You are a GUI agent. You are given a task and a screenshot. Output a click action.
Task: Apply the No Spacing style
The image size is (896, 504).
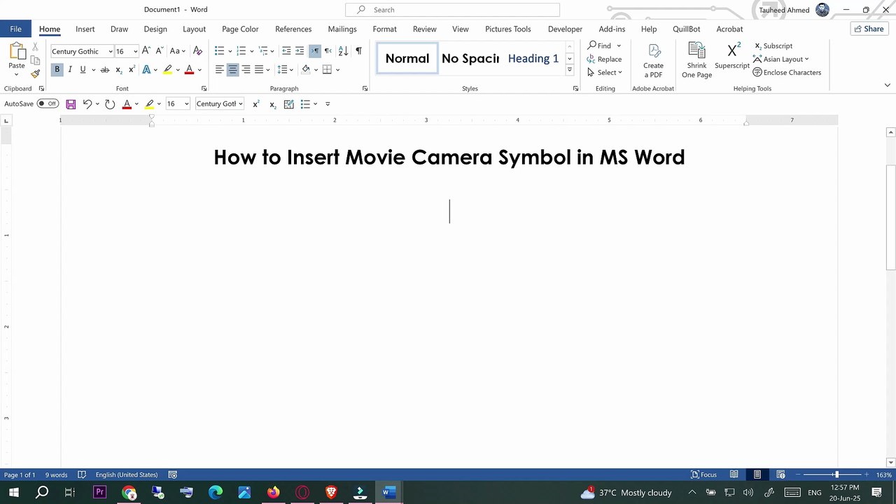[470, 59]
